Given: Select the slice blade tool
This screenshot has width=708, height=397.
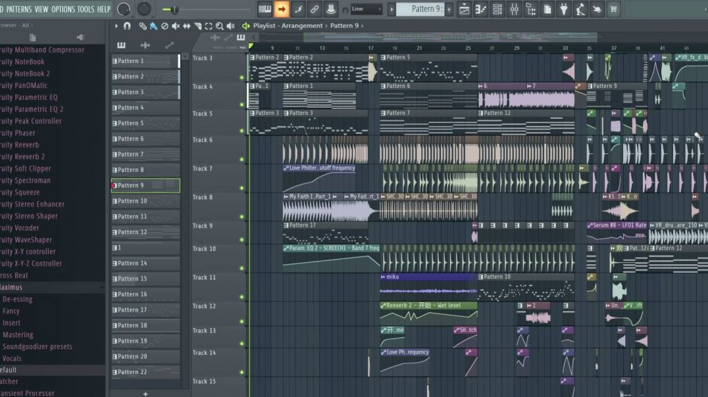Looking at the screenshot, I should [198, 26].
